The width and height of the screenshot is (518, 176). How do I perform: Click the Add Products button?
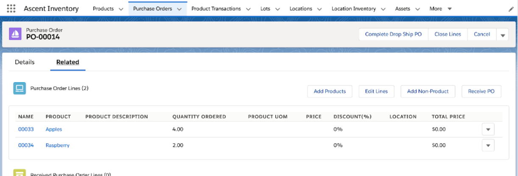pyautogui.click(x=330, y=91)
